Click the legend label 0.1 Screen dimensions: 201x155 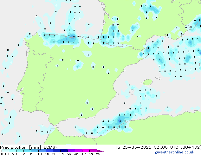tap(3, 154)
